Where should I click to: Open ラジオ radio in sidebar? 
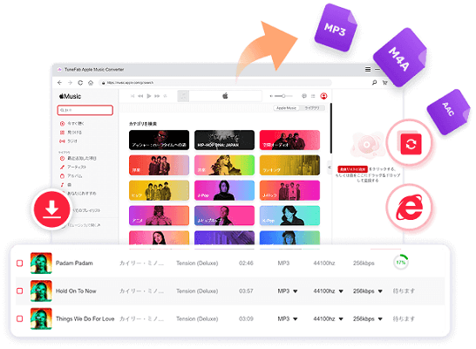click(x=69, y=141)
